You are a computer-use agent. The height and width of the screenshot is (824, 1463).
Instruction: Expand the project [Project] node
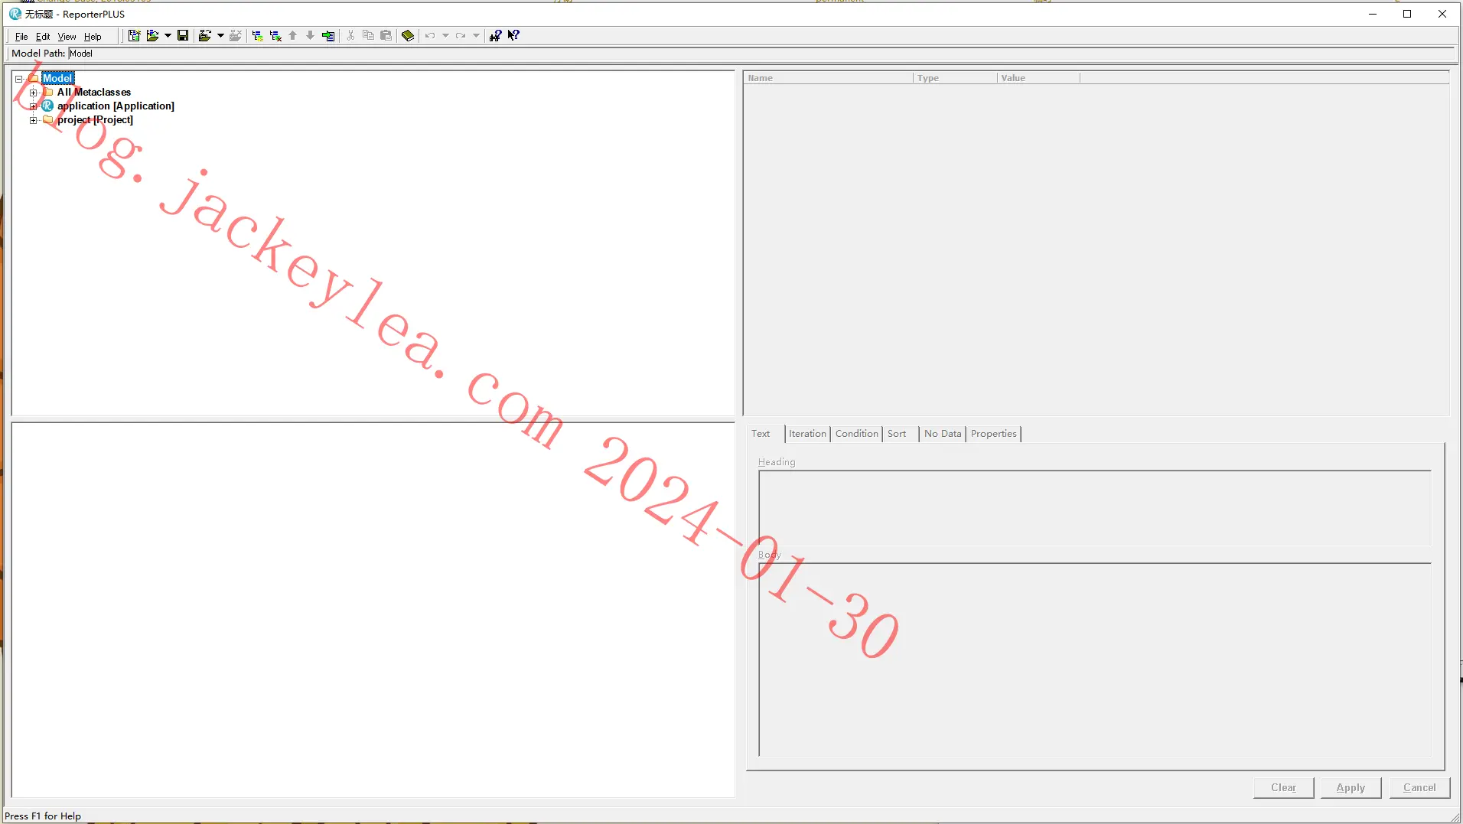33,120
